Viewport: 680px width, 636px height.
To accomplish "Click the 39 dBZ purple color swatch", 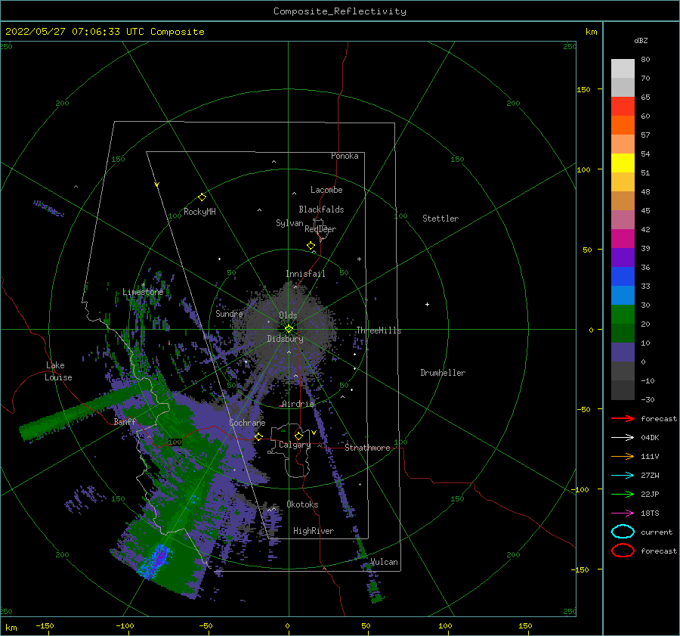I will [x=623, y=257].
